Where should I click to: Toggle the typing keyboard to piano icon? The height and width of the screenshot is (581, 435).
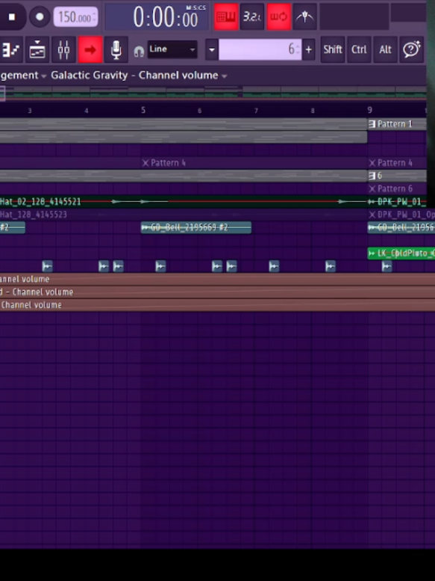tap(226, 17)
